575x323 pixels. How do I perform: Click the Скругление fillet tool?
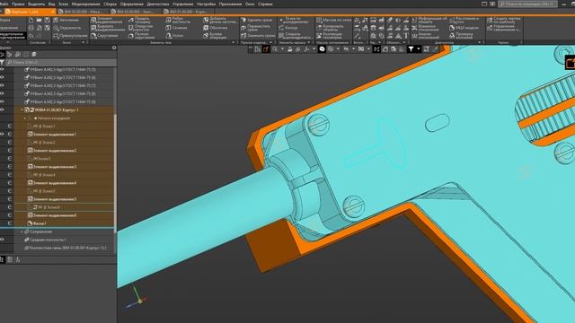(104, 36)
